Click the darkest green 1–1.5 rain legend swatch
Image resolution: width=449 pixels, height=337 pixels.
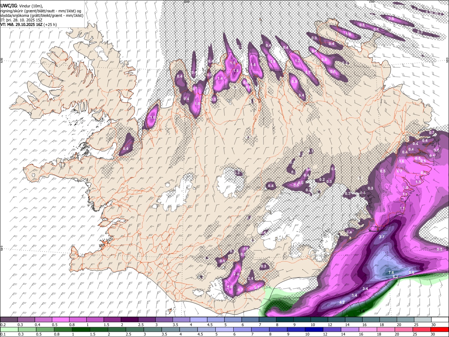pos(81,329)
